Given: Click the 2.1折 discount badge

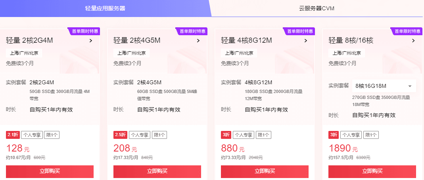Looking at the screenshot, I should pyautogui.click(x=12, y=135).
